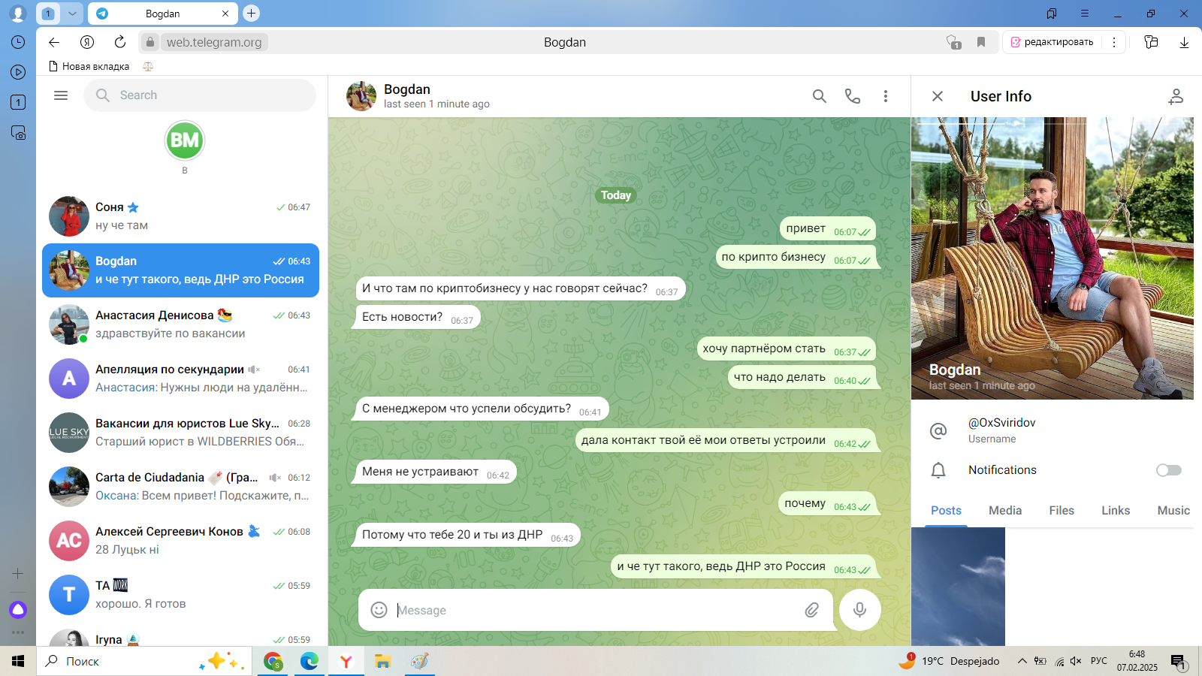Open File Explorer from the taskbar
This screenshot has width=1202, height=676.
click(382, 661)
